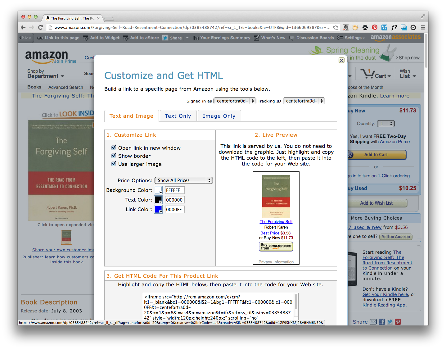Open the Chrome hamburger menu
Viewport: 446px width, 350px height.
423,27
